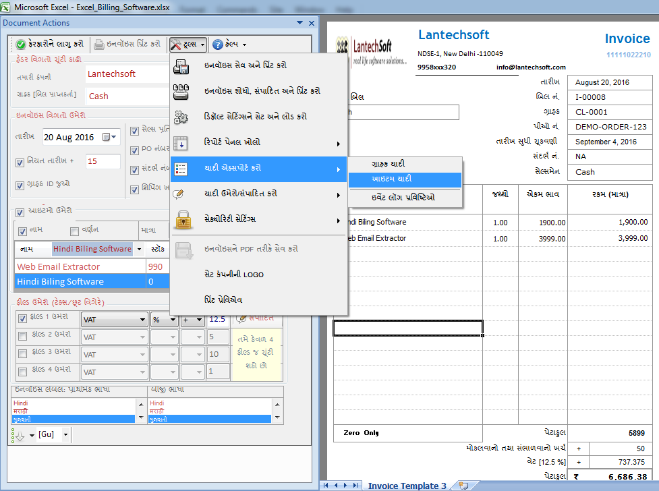This screenshot has height=491, width=659.
Task: Click the DEMO-ORDER-123 PO number cell
Action: tap(610, 127)
